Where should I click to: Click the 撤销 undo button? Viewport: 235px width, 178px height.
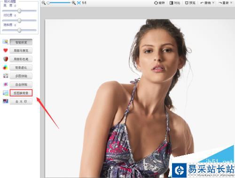tap(205, 3)
